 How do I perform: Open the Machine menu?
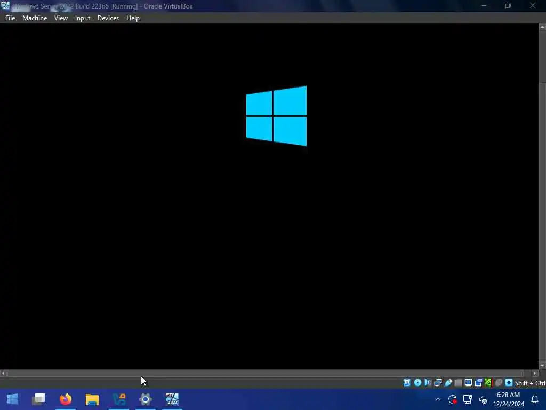tap(35, 18)
